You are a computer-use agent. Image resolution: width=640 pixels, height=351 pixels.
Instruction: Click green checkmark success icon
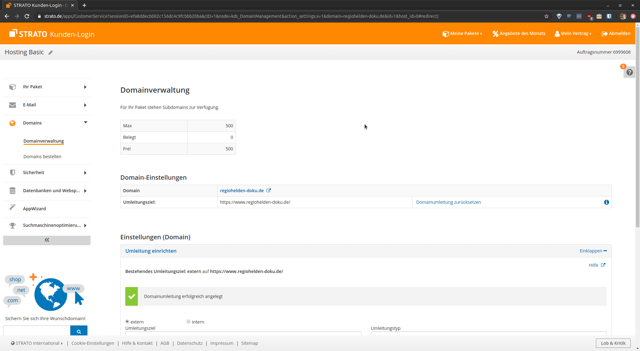pos(132,296)
